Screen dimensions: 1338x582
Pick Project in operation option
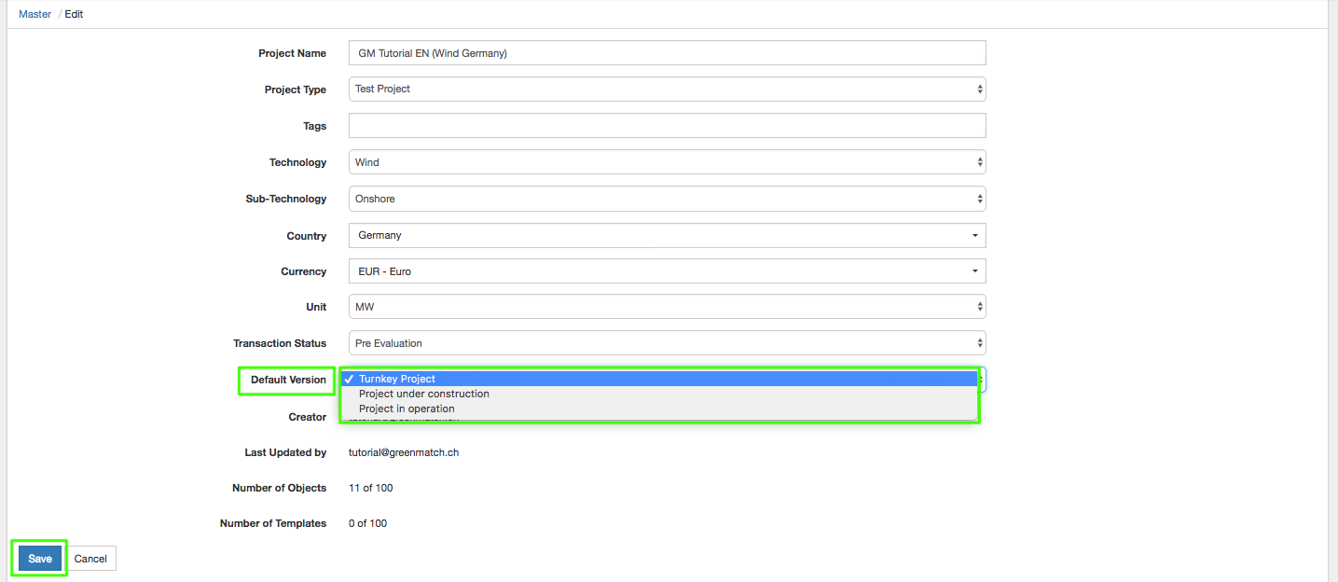point(407,409)
